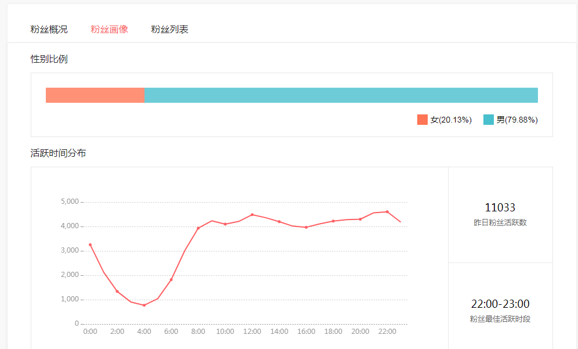
Task: Switch to the 粉丝概况 tab
Action: click(49, 29)
